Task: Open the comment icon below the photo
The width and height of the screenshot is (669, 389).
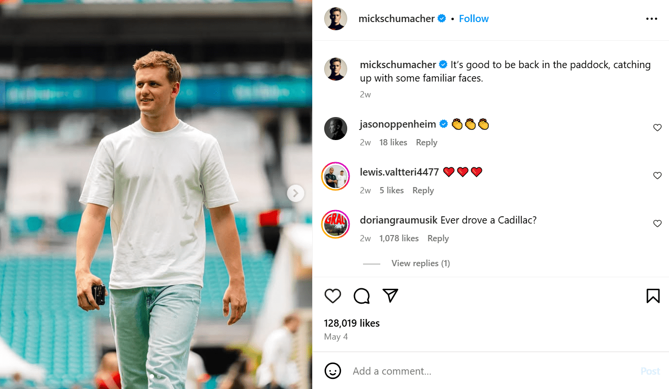Action: click(x=362, y=296)
